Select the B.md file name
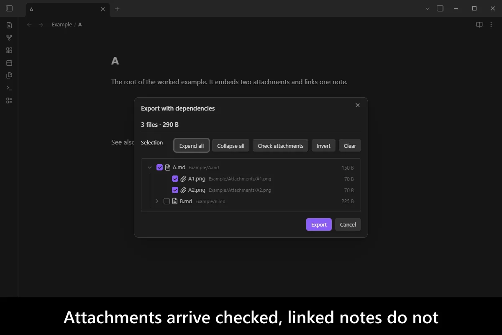 186,201
